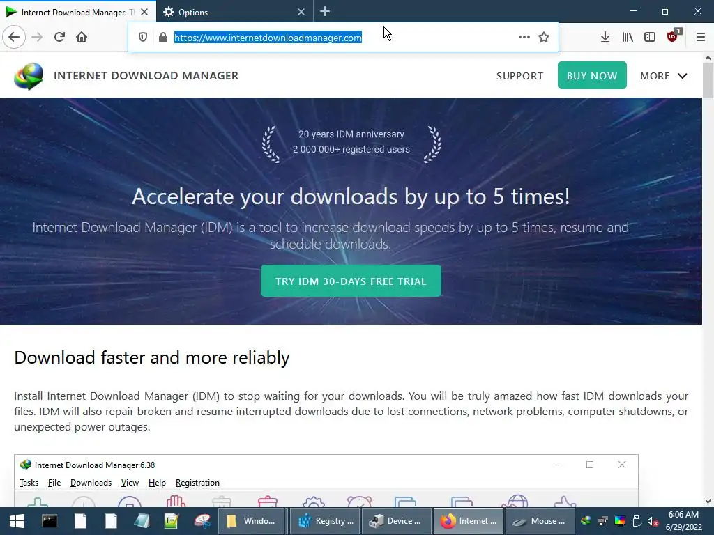Screen dimensions: 714x535
Task: Open network status tray icon
Action: (x=603, y=521)
